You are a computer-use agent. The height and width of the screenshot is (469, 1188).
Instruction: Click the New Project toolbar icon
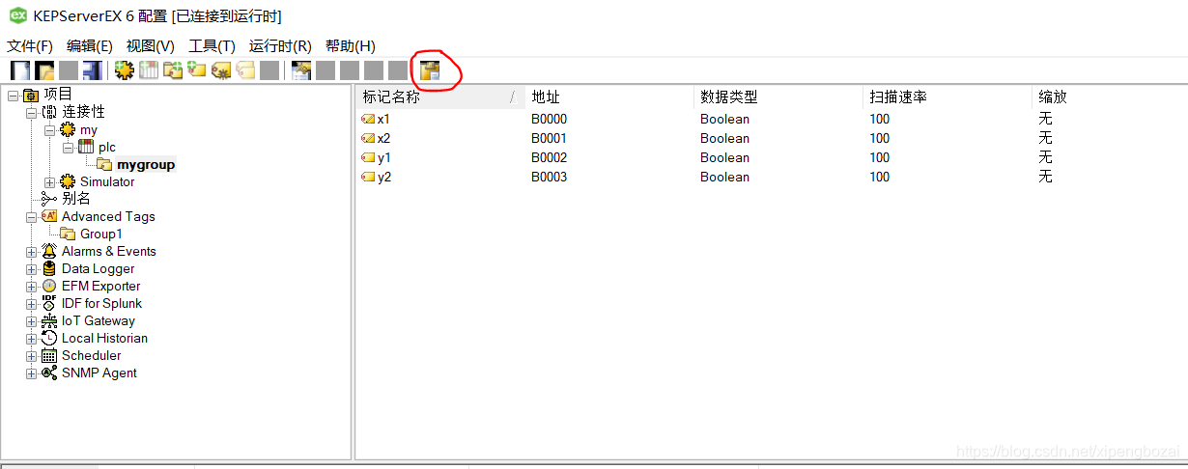point(20,70)
